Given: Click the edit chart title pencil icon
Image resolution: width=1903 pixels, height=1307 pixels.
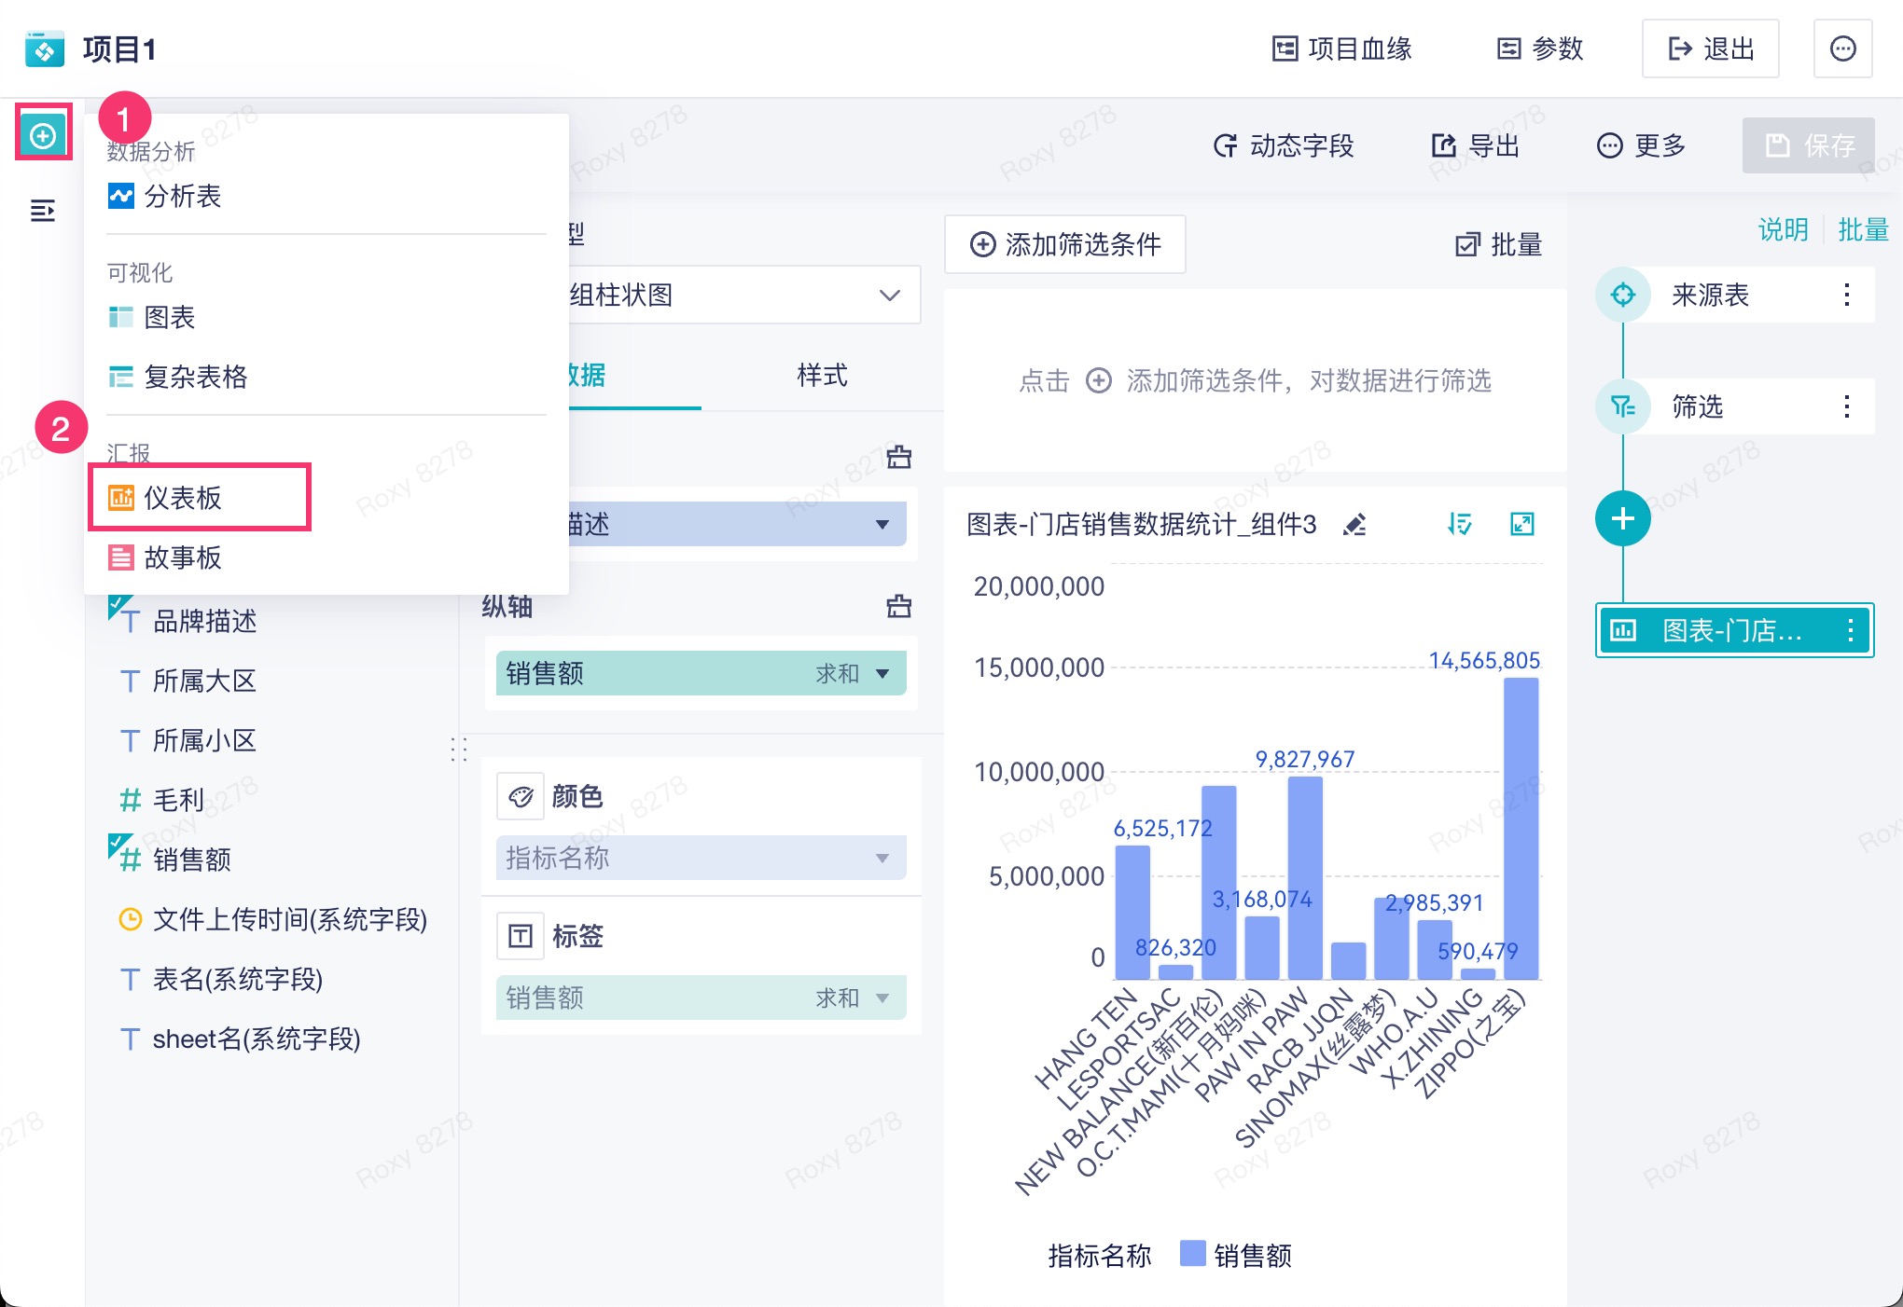Looking at the screenshot, I should click(1354, 525).
